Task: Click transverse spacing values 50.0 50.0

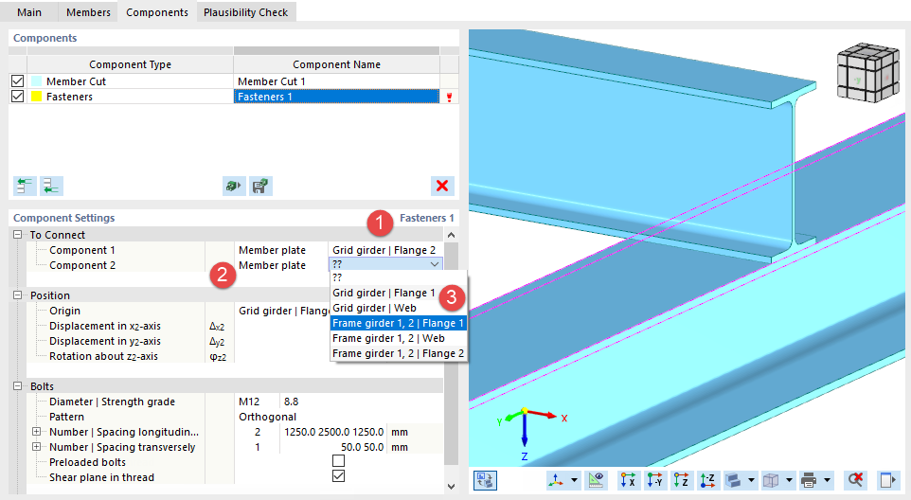Action: click(362, 447)
